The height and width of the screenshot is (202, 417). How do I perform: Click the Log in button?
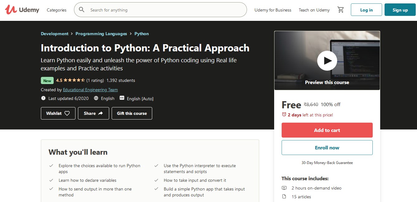click(x=366, y=10)
